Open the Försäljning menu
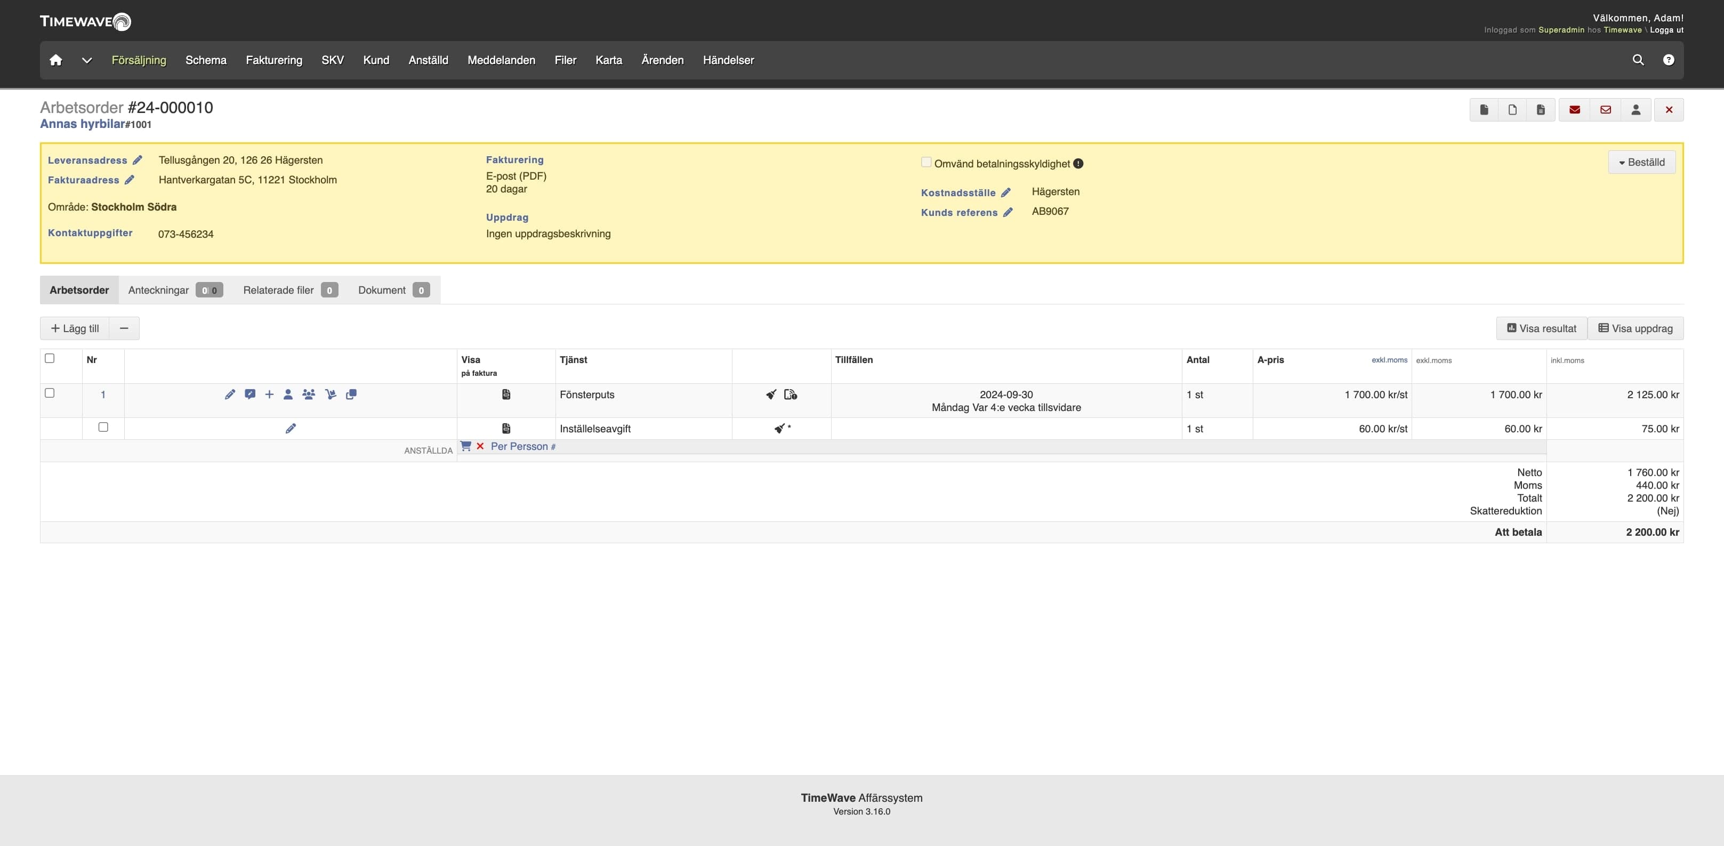1724x846 pixels. click(139, 60)
